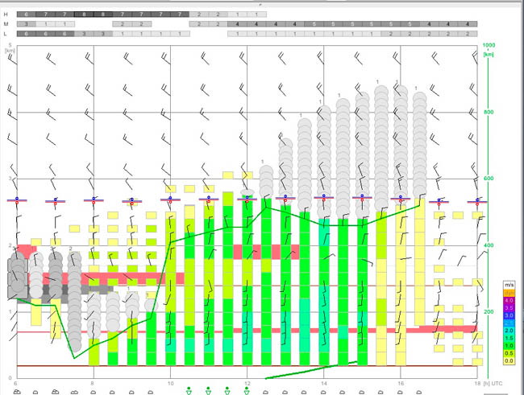Image resolution: width=524 pixels, height=395 pixels.
Task: Click the cloud symbol below the 14h mark
Action: 323,393
